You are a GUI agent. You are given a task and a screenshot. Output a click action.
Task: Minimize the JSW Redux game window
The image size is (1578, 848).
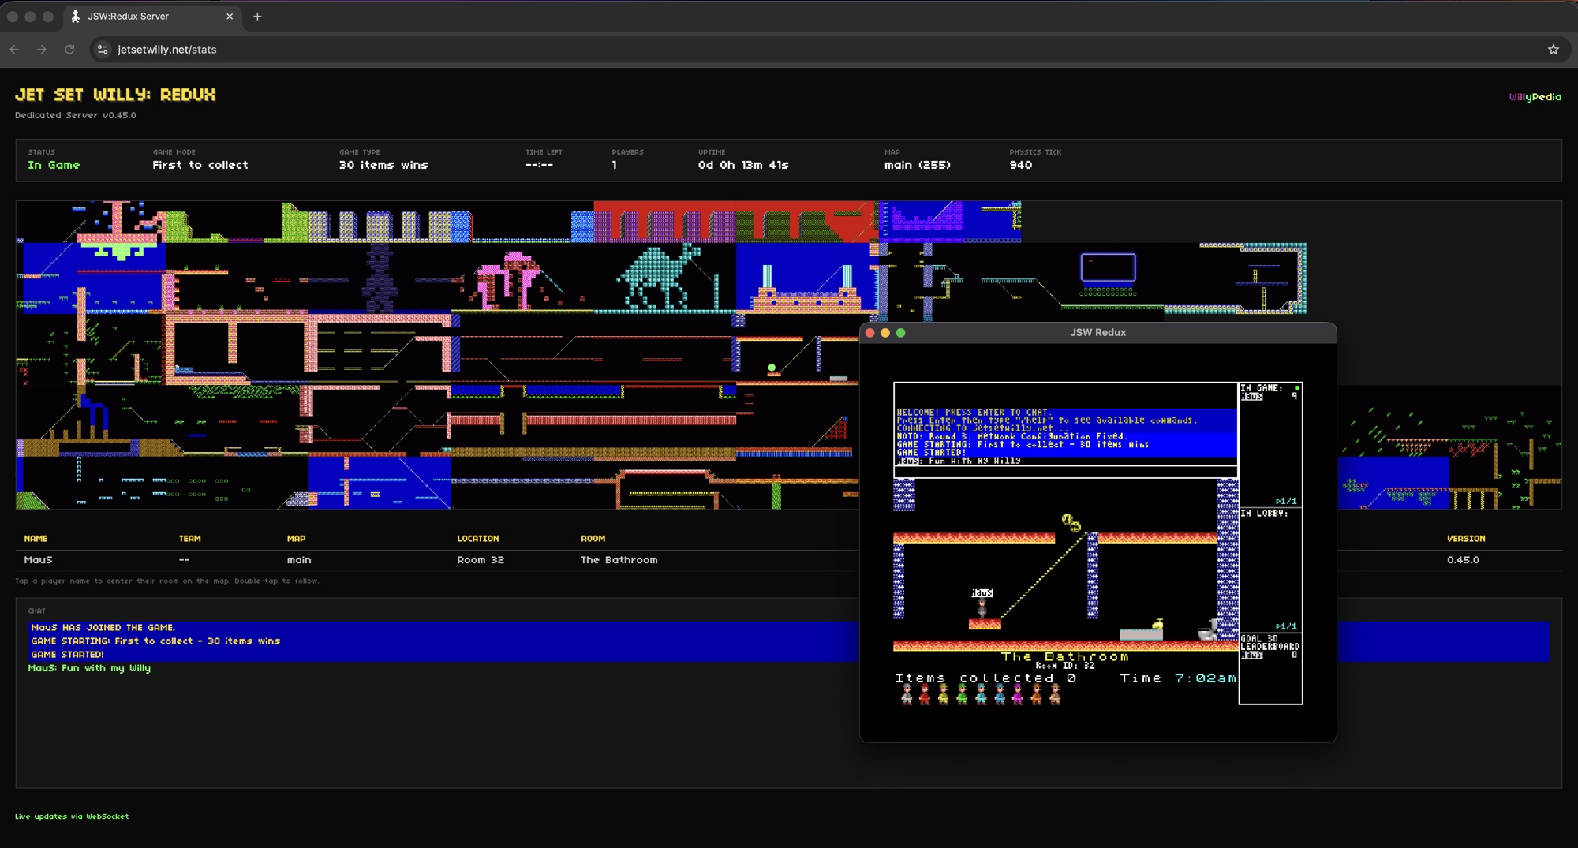click(x=885, y=333)
